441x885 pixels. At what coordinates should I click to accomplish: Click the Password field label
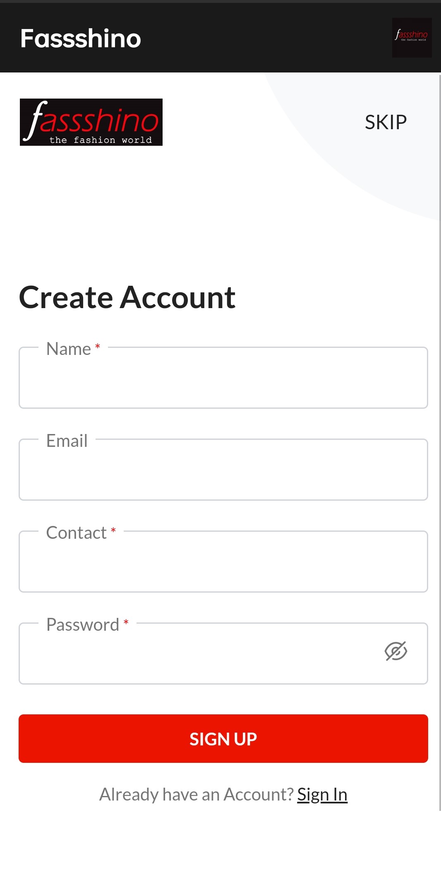coord(83,625)
